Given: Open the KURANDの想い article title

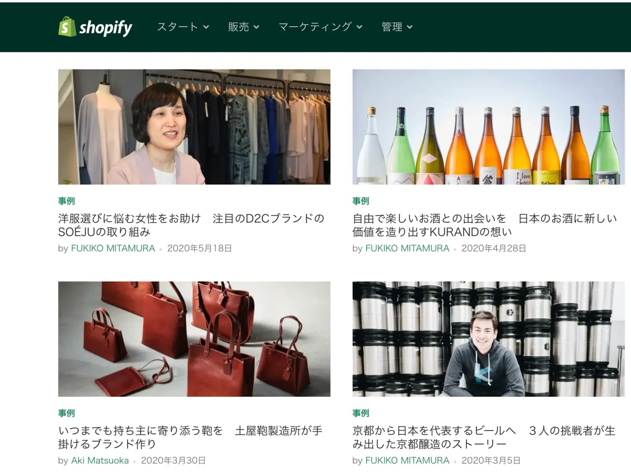Looking at the screenshot, I should click(x=485, y=225).
